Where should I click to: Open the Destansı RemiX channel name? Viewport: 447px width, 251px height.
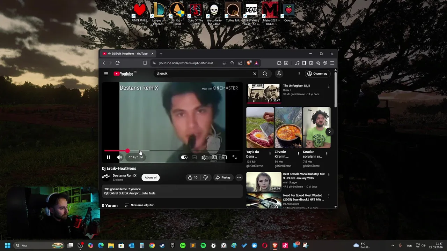pos(124,175)
